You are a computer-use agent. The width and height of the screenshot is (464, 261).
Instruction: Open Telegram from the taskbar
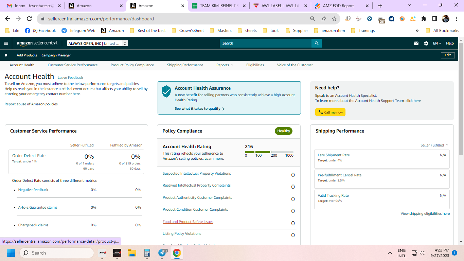(162, 253)
